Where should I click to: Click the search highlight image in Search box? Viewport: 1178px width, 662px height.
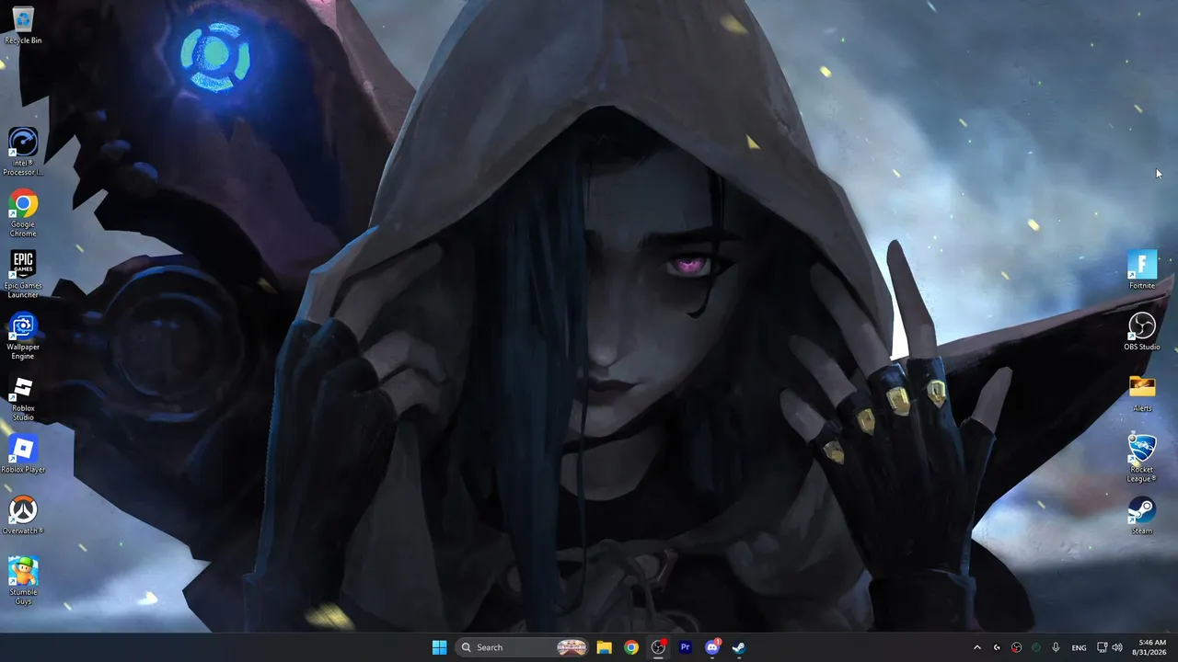tap(572, 647)
